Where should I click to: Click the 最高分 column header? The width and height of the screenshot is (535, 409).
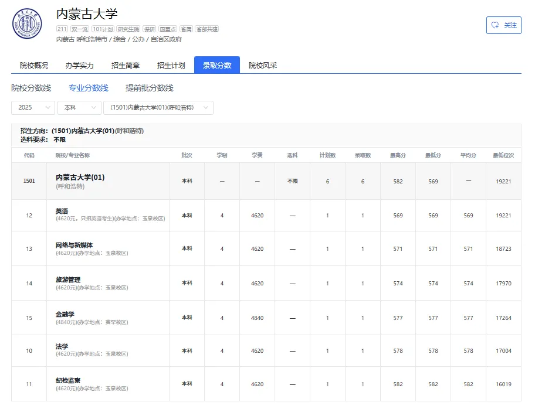pos(398,155)
